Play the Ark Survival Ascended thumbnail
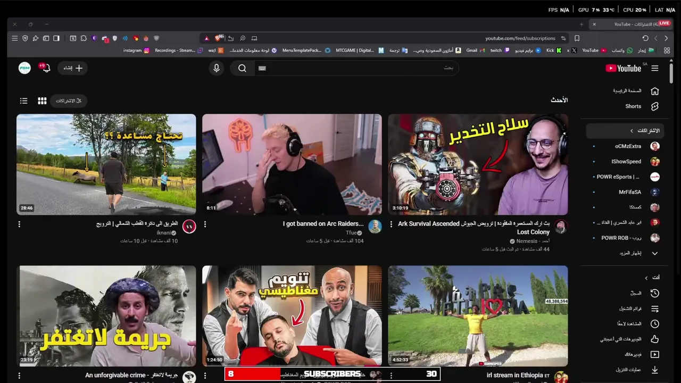Image resolution: width=681 pixels, height=383 pixels. point(478,164)
